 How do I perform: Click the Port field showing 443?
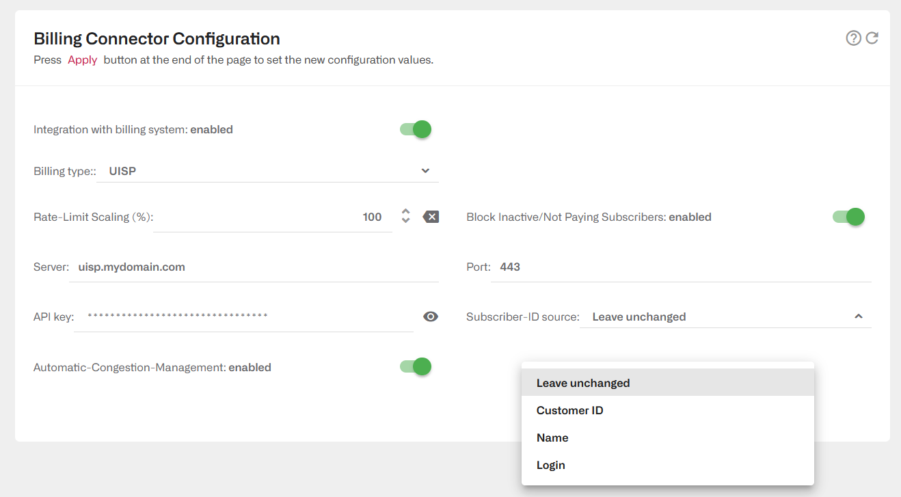tap(681, 267)
